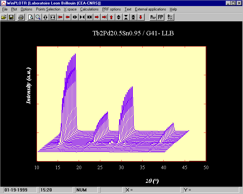Click the print preview page icon
Image resolution: width=243 pixels, height=194 pixels.
click(x=31, y=17)
